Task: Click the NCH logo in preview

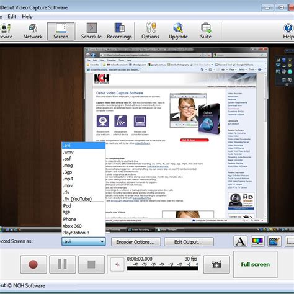Action: (x=102, y=79)
